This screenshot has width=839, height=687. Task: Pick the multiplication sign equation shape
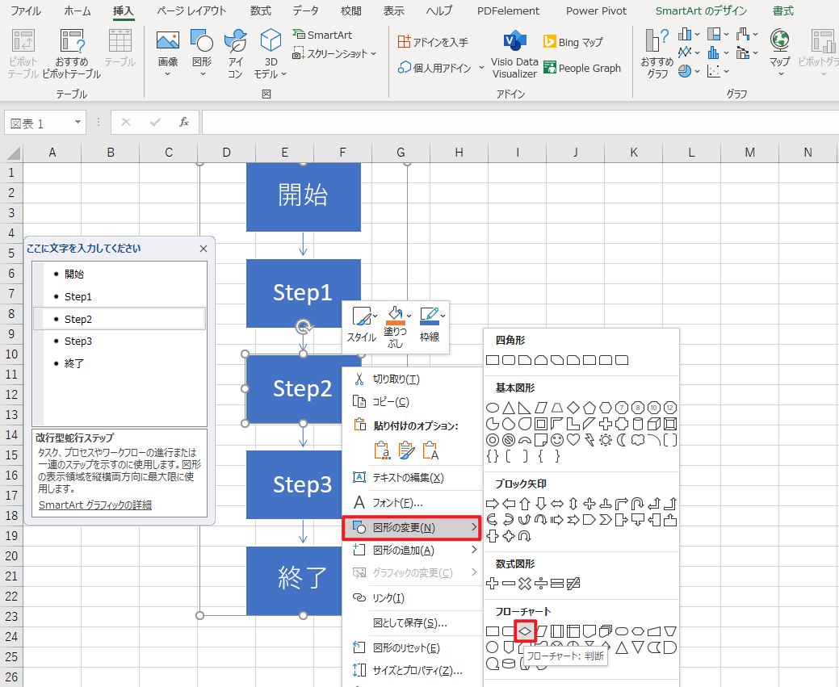(x=525, y=583)
